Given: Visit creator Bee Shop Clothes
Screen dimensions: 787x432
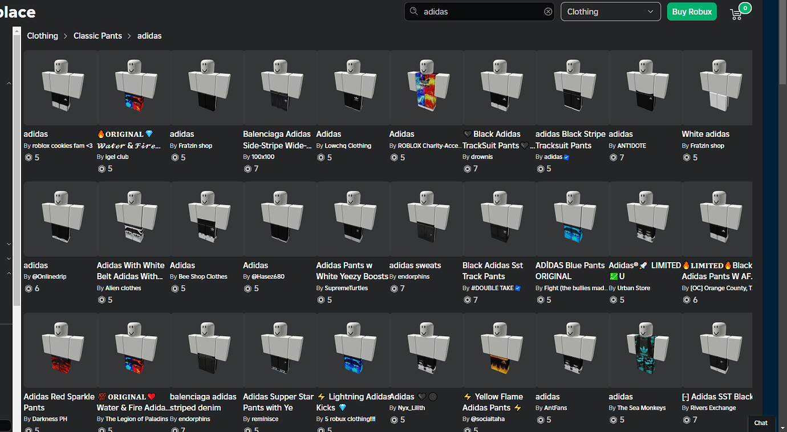Looking at the screenshot, I should 203,277.
